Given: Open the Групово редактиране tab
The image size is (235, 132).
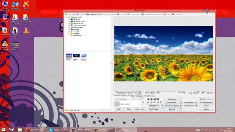Looking at the screenshot, I should [106, 14].
